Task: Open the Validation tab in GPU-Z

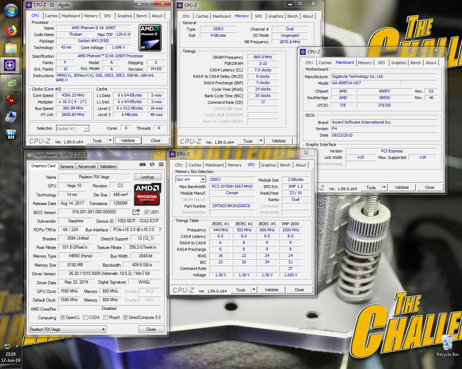Action: coord(108,166)
